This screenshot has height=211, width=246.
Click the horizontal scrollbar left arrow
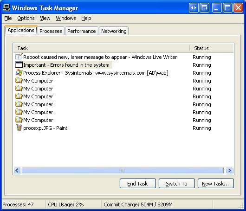(17, 170)
